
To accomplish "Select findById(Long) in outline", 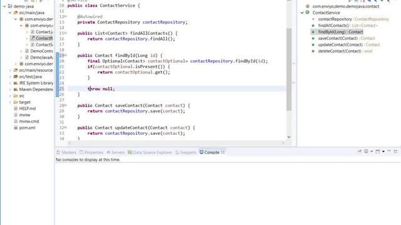I will coord(340,32).
